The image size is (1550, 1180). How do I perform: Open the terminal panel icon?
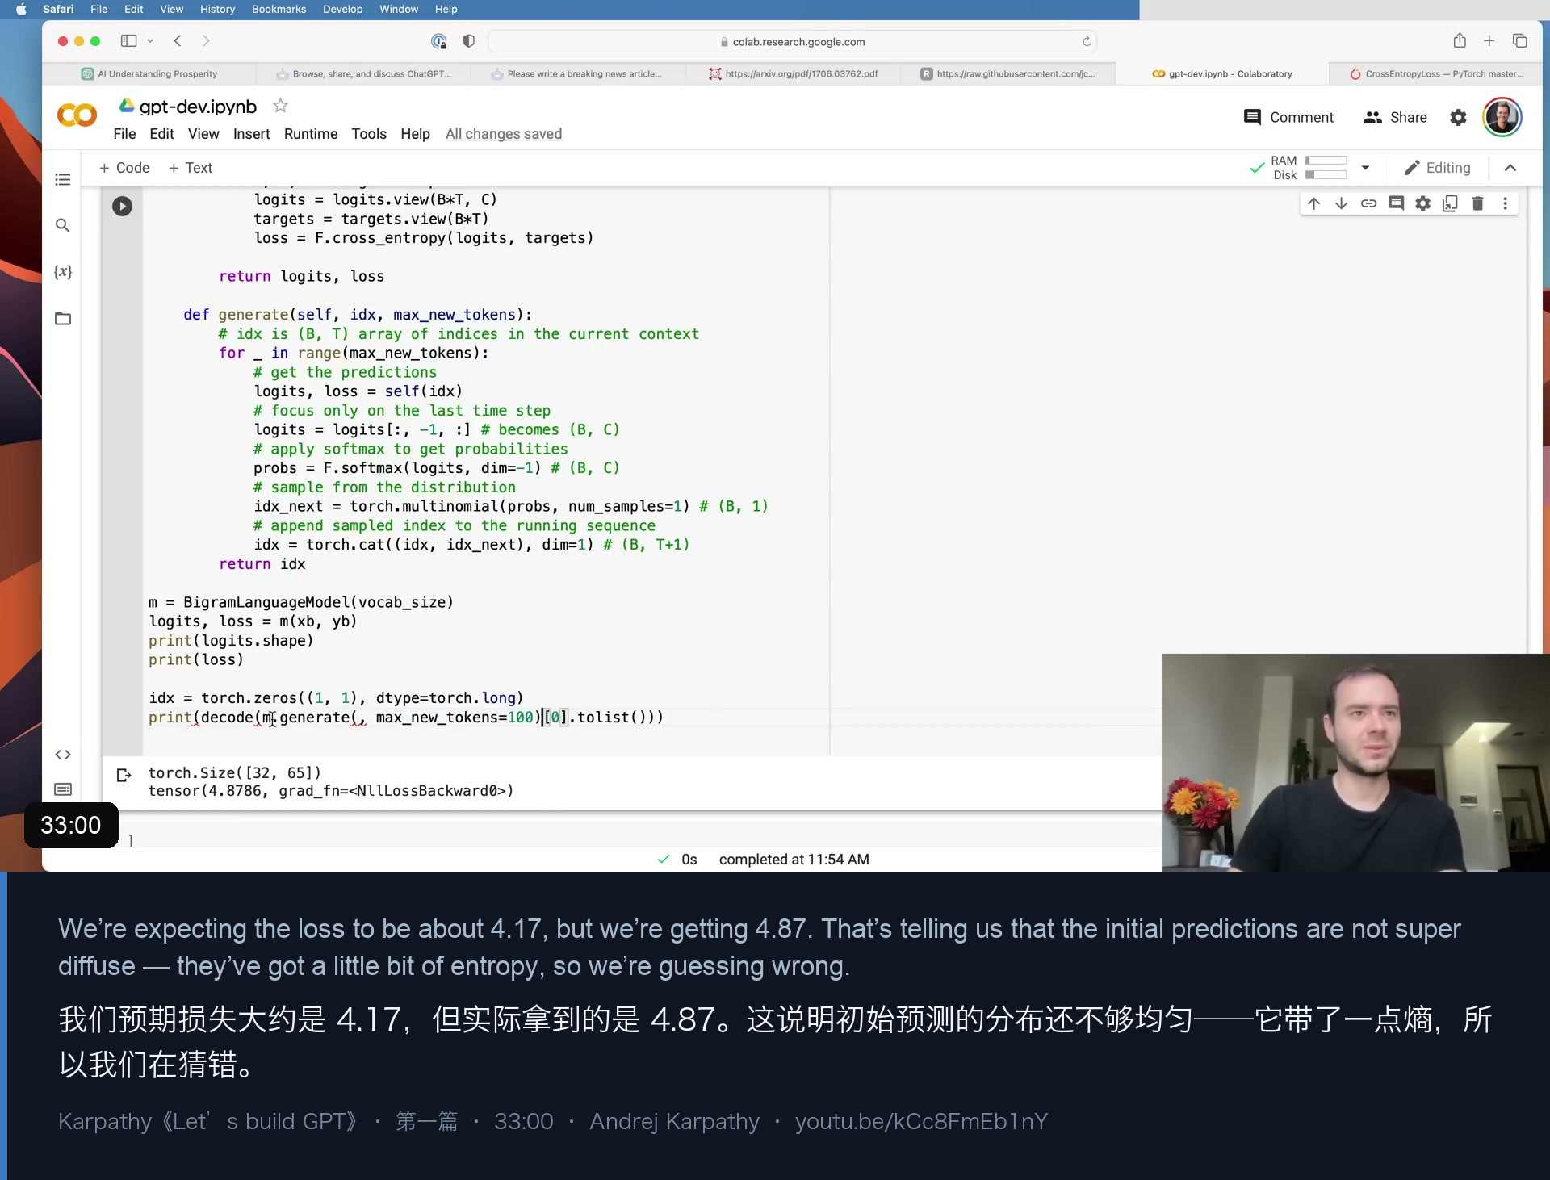[63, 789]
